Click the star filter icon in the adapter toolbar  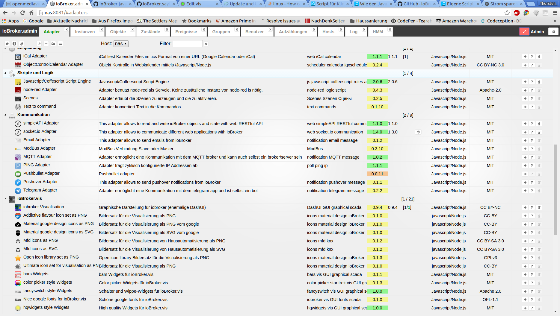(x=7, y=44)
